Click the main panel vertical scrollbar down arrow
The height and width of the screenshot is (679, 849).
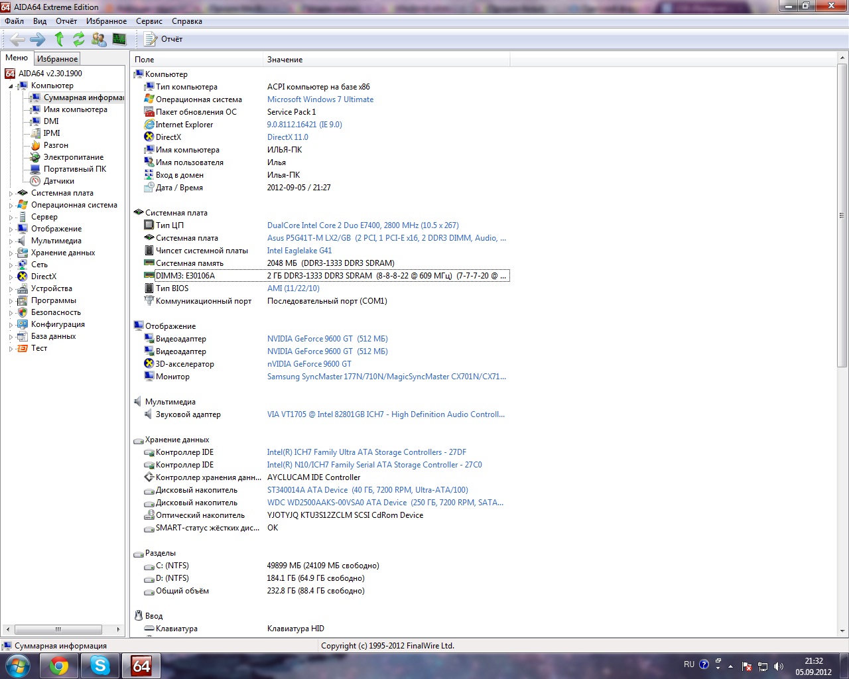[x=842, y=631]
